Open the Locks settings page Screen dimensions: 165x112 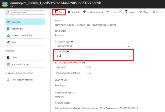tap(14, 58)
